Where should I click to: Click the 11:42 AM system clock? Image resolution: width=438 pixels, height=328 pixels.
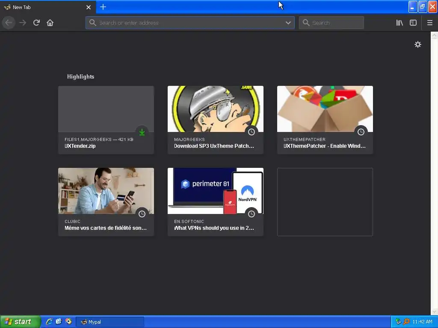[x=422, y=322]
